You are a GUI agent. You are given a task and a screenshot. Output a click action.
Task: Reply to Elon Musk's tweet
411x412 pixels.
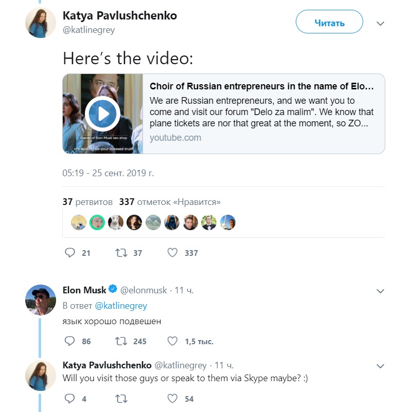tap(70, 341)
